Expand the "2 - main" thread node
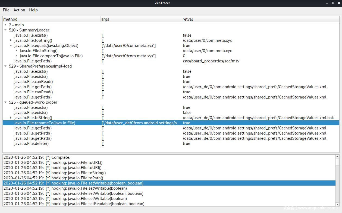Viewport: 342px width, 213px height. pos(5,25)
